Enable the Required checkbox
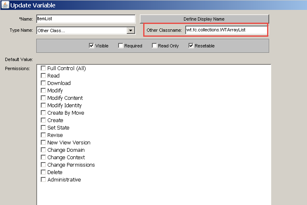Viewport: 307px width, 205px height. [121, 46]
